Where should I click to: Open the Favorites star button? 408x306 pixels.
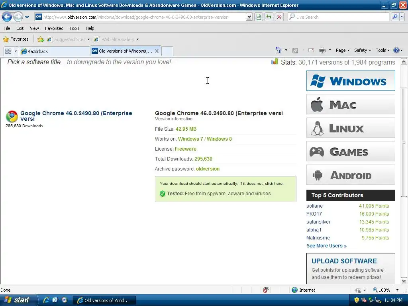click(16, 39)
